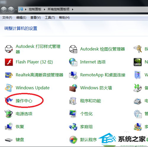Image resolution: width=148 pixels, height=147 pixels.
Task: Click the backup and restore drive icon
Action: (138, 88)
